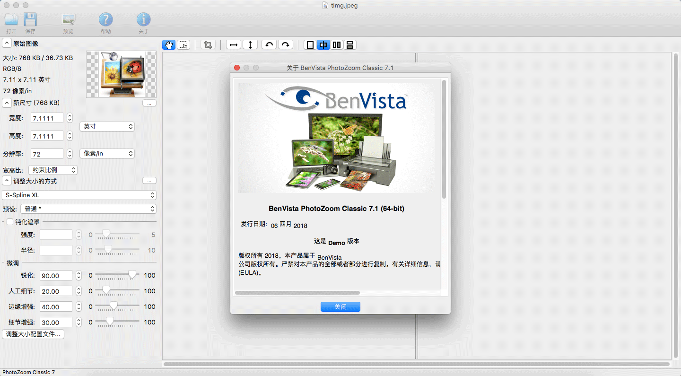Click the BenVista logo image in dialog
This screenshot has height=376, width=681.
click(x=336, y=138)
